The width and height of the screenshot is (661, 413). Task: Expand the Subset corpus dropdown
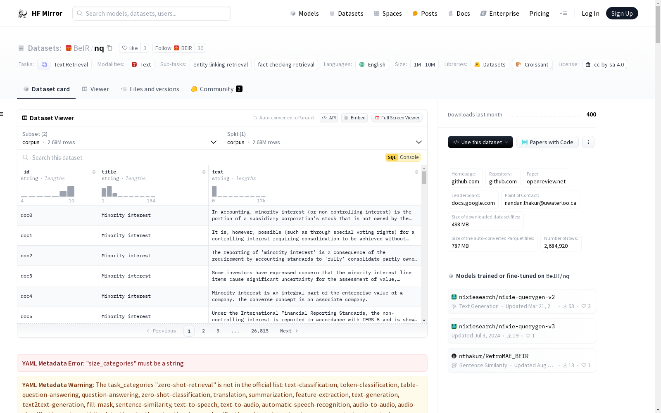(x=119, y=138)
